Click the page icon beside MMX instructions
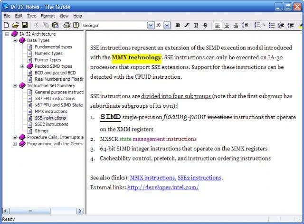This screenshot has height=224, width=304. tap(30, 112)
